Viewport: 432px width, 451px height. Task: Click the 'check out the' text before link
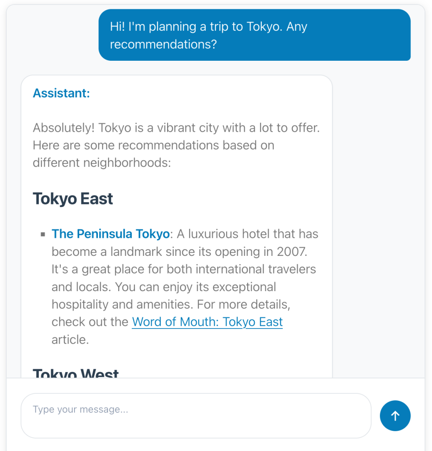pyautogui.click(x=90, y=322)
